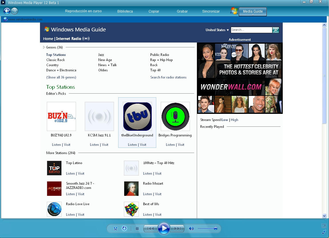The width and height of the screenshot is (329, 238).
Task: Click the Stop playback icon
Action: point(137,228)
